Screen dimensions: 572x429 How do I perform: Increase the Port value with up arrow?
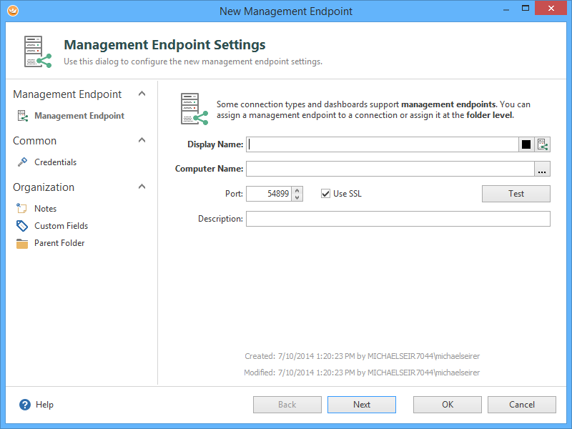pyautogui.click(x=297, y=190)
